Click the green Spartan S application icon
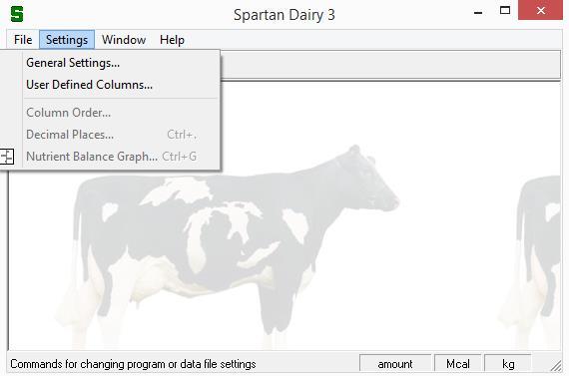The height and width of the screenshot is (376, 569). point(17,14)
